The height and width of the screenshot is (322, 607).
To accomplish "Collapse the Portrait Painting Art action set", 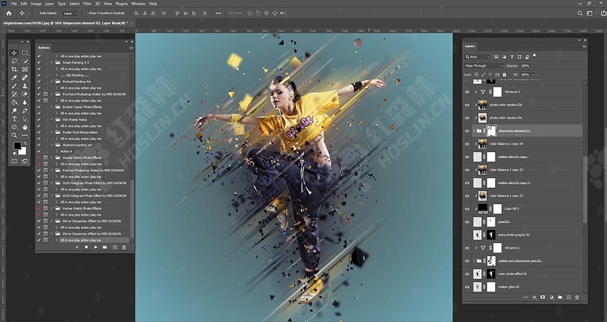I will click(x=53, y=82).
